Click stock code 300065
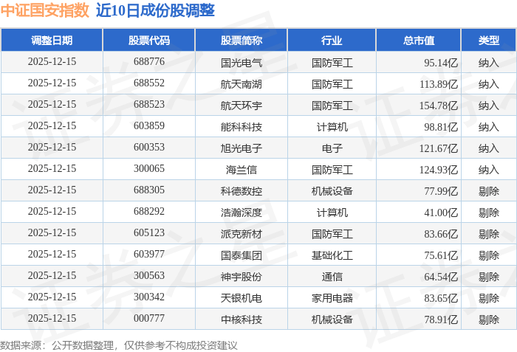The image size is (517, 352). [149, 169]
